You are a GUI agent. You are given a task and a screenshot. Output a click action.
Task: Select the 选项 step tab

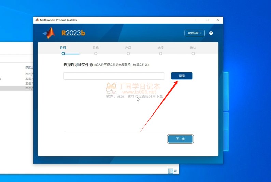click(x=160, y=48)
